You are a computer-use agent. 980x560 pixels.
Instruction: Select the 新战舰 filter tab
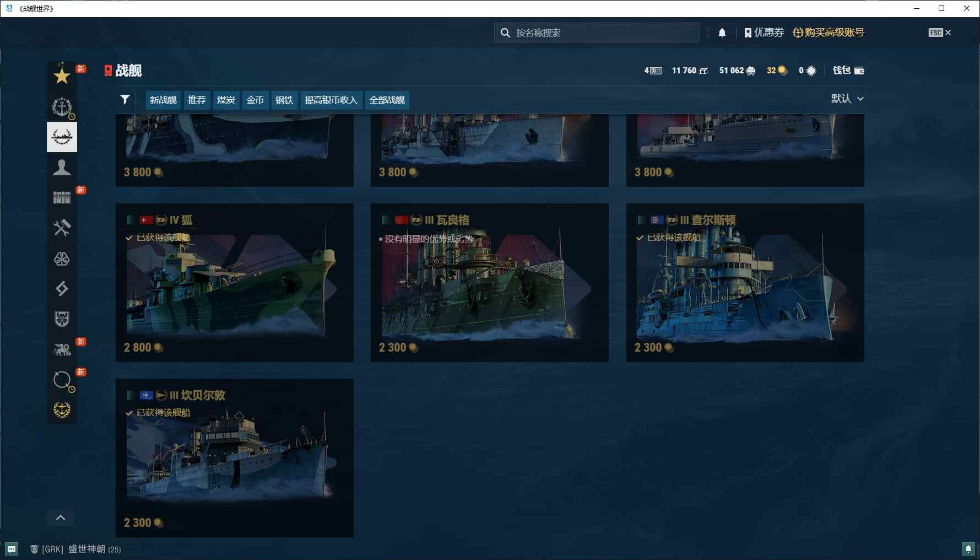(x=163, y=100)
